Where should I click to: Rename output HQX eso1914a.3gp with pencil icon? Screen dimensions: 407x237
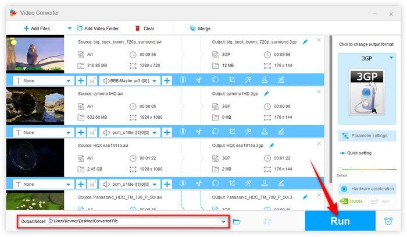(272, 145)
